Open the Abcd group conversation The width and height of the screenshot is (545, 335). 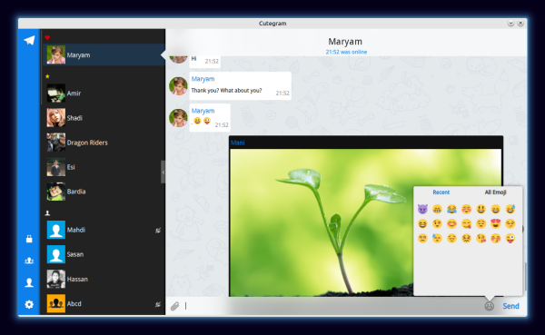point(104,304)
